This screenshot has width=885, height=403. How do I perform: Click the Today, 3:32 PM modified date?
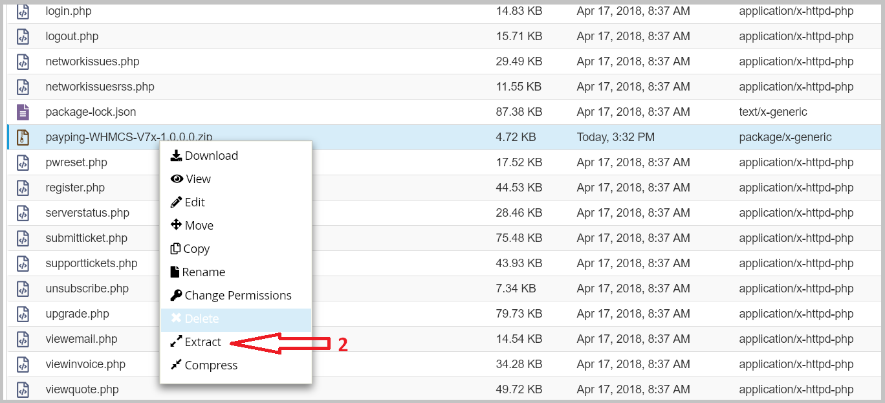[x=615, y=138]
